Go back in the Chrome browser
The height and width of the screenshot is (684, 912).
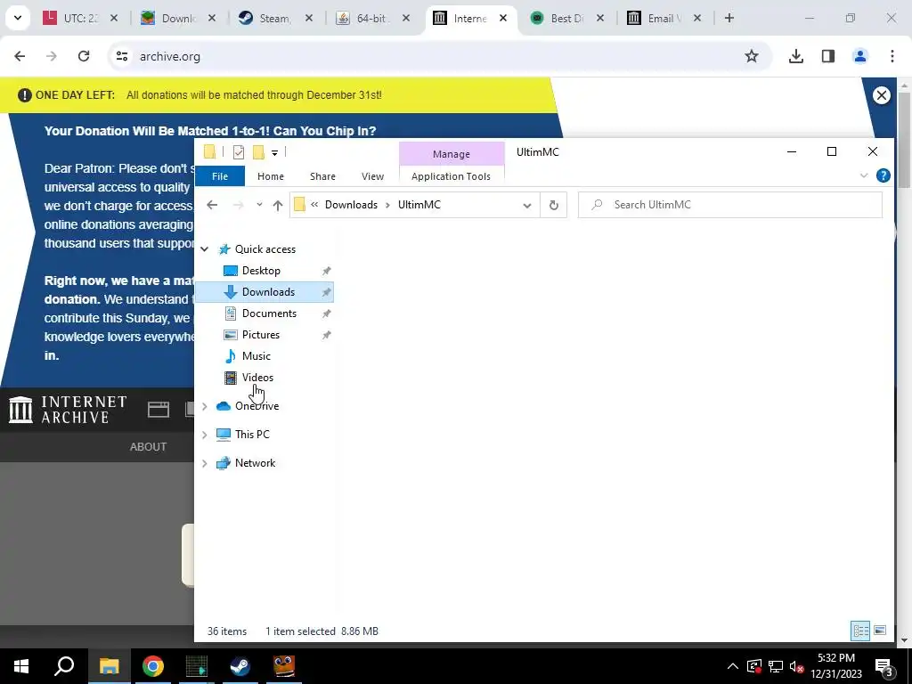20,56
